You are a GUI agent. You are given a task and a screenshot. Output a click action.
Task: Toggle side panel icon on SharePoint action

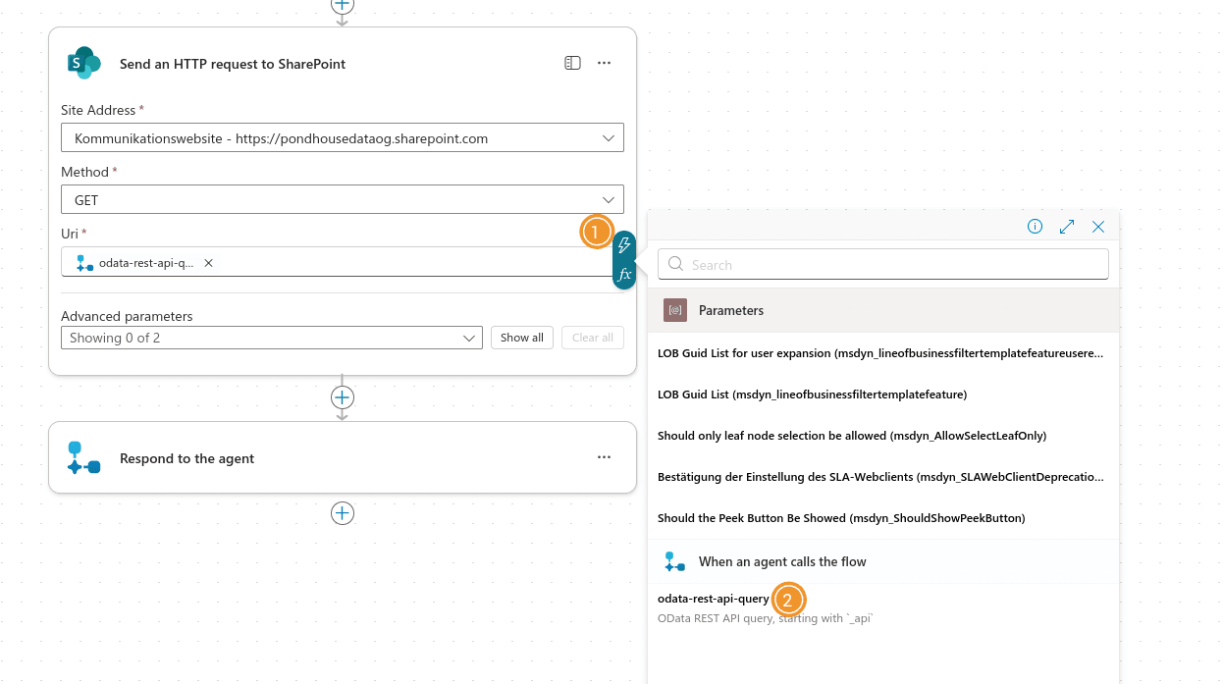click(572, 63)
